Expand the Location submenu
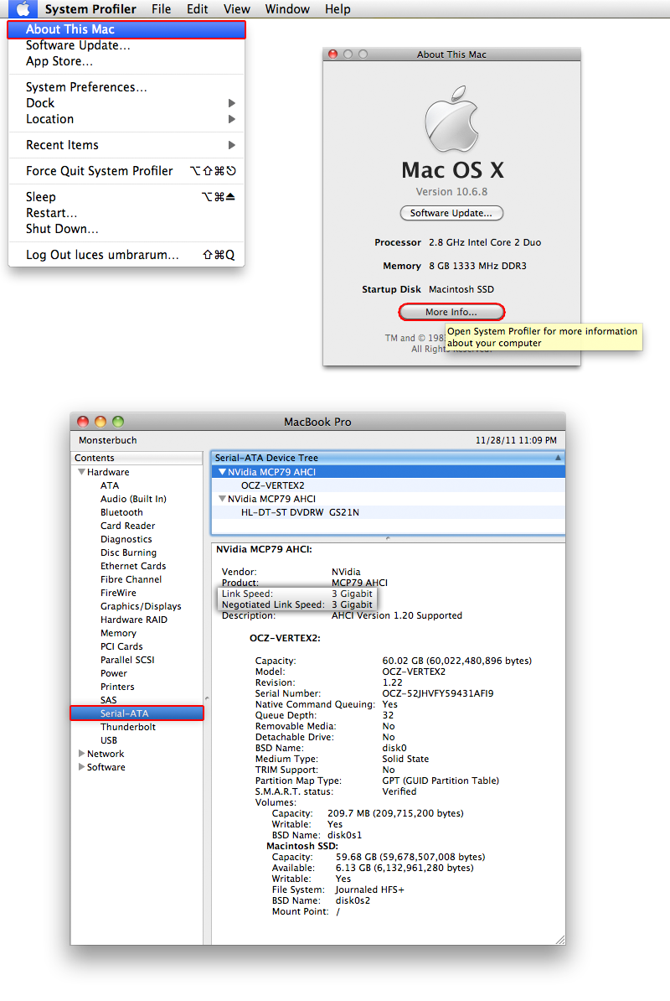670x1001 pixels. tap(126, 119)
